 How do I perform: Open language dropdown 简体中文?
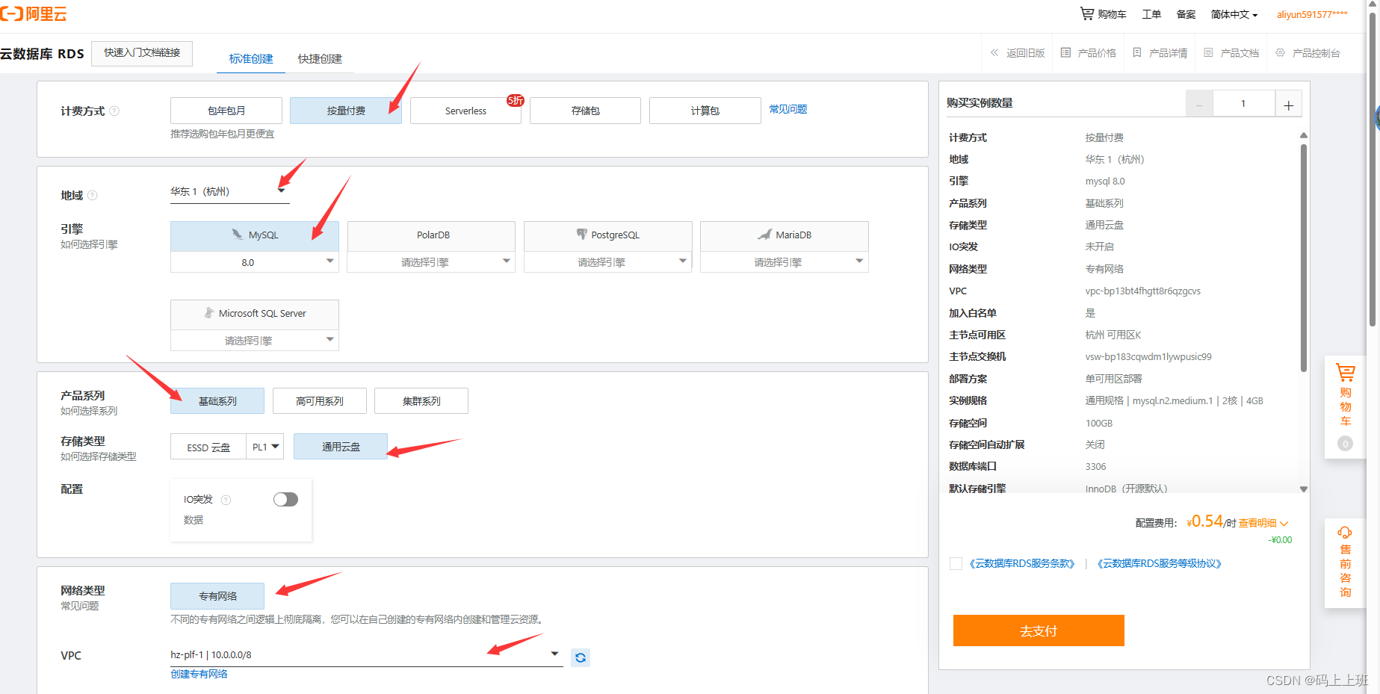coord(1234,14)
